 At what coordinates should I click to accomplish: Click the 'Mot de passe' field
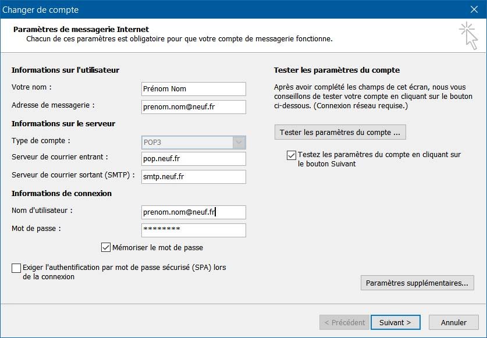pos(193,230)
